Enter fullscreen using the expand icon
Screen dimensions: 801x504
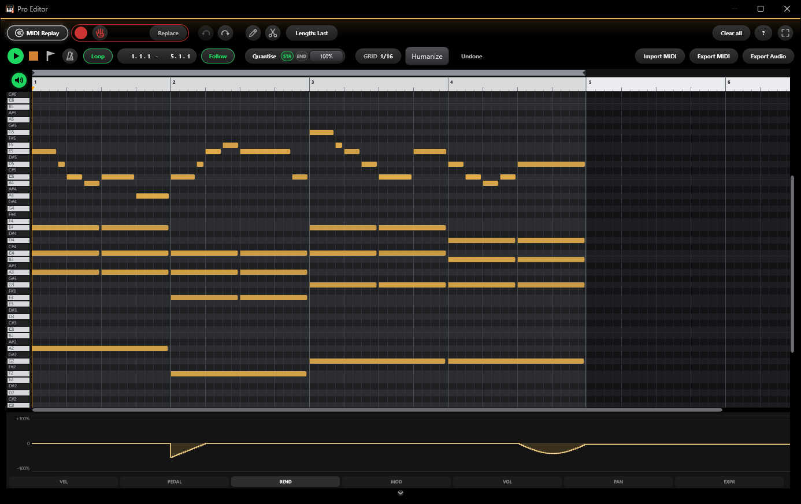785,33
